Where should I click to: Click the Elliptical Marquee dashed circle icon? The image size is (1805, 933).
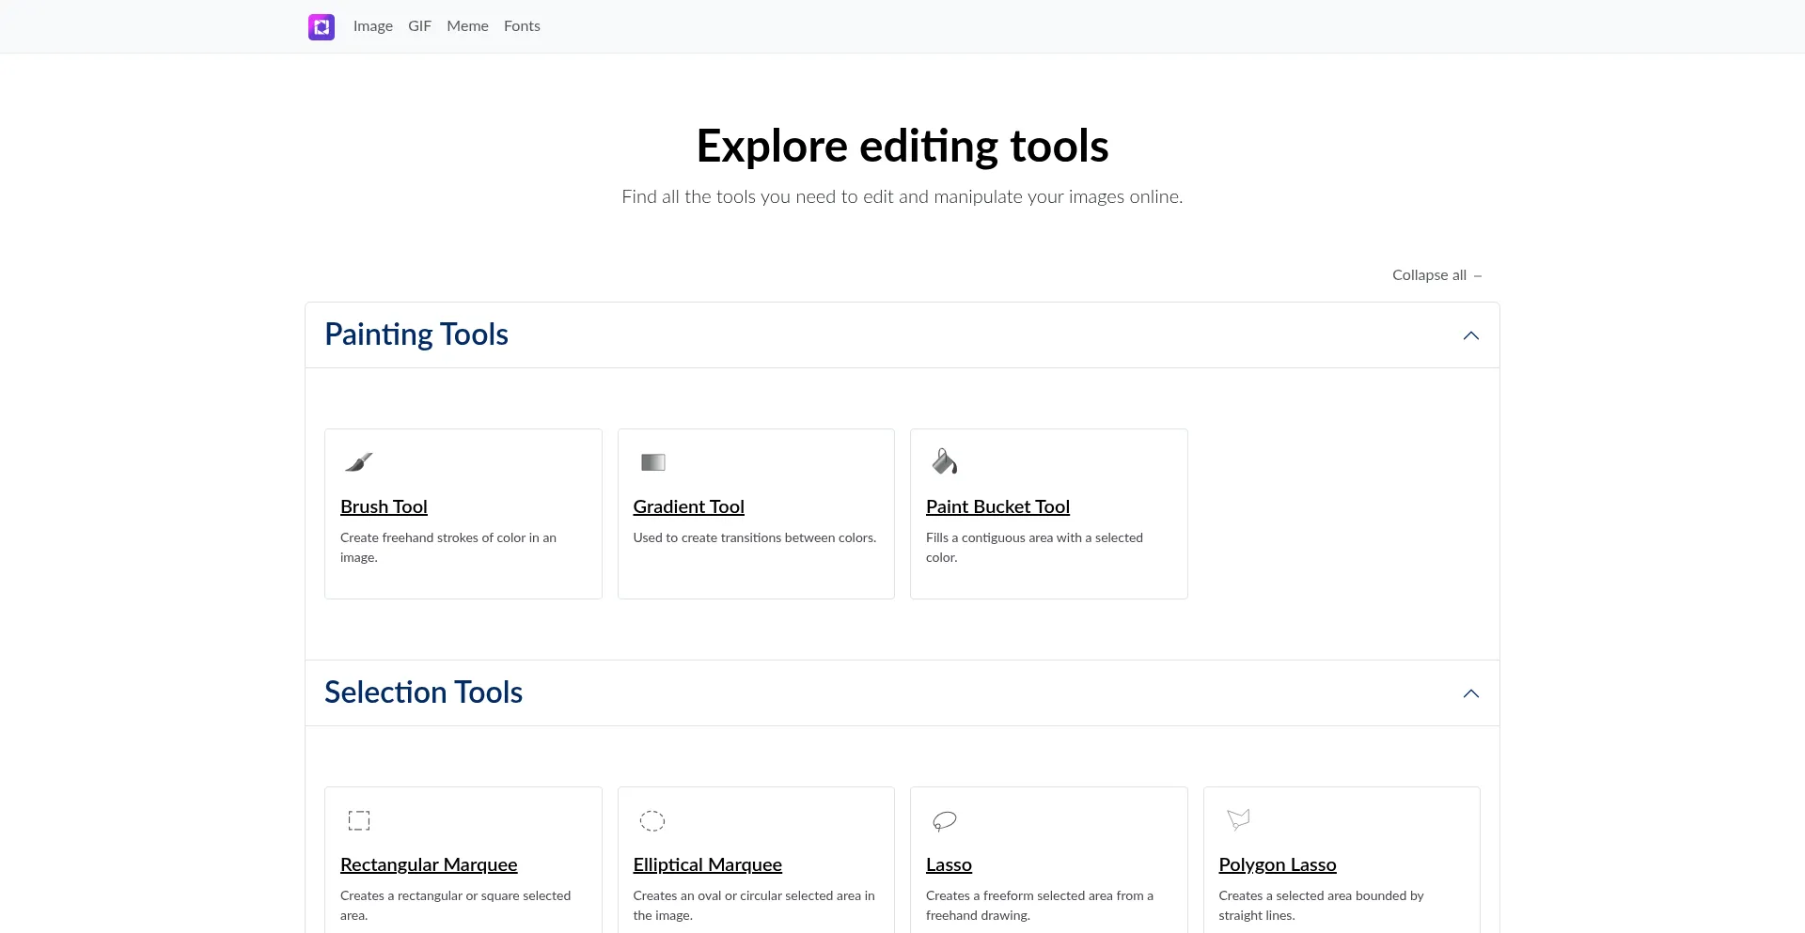point(652,820)
